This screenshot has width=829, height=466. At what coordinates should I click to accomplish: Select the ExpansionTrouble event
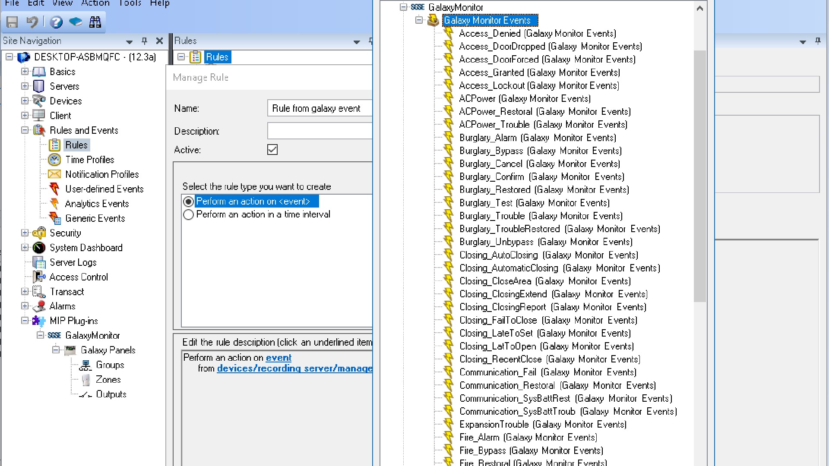click(x=542, y=425)
